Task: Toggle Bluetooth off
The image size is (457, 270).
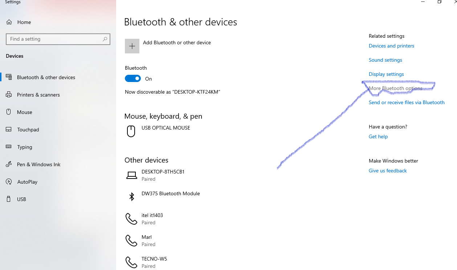Action: 133,78
